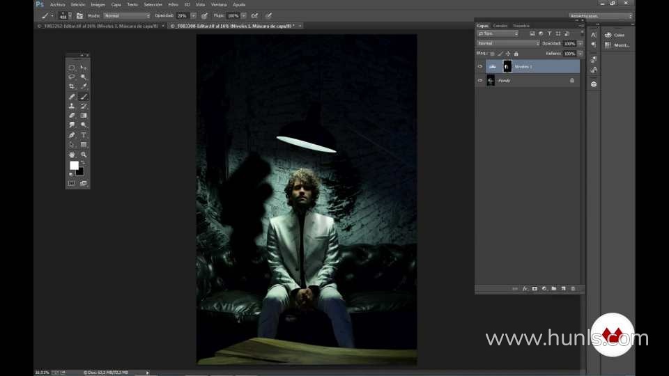Viewport: 669px width, 376px height.
Task: Select the Lasso tool
Action: click(72, 77)
